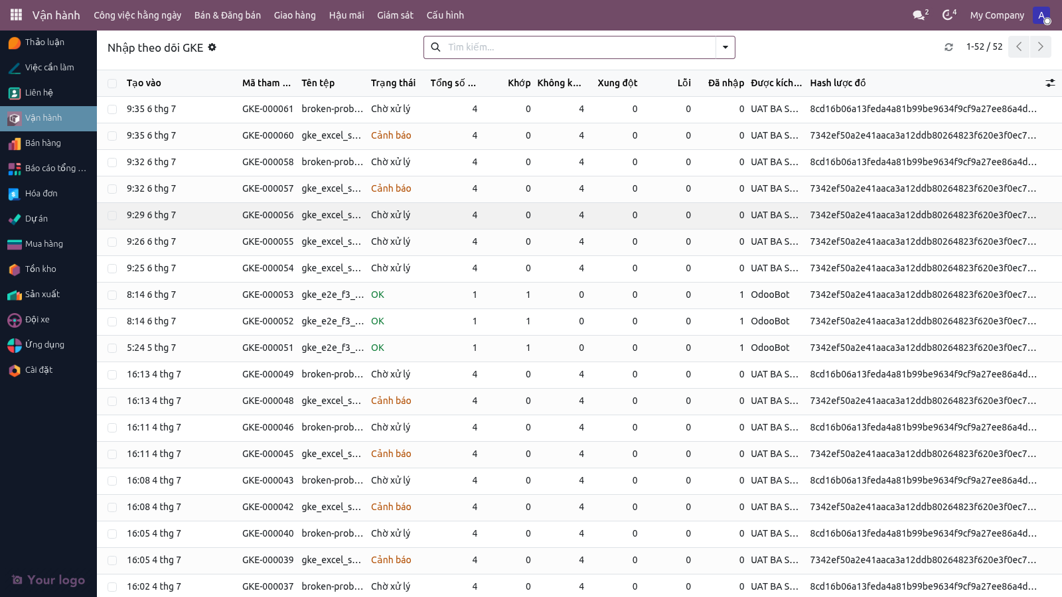This screenshot has height=597, width=1062.
Task: Open Giám sát menu
Action: tap(395, 15)
